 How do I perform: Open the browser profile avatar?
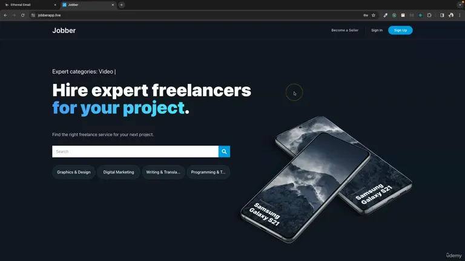451,15
